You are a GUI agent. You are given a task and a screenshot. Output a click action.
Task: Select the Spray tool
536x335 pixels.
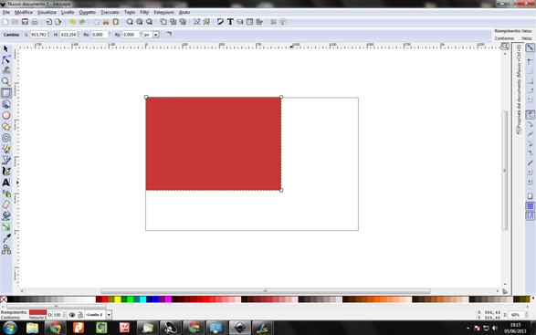click(x=5, y=194)
